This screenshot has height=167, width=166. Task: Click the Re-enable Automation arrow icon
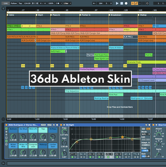coord(140,3)
